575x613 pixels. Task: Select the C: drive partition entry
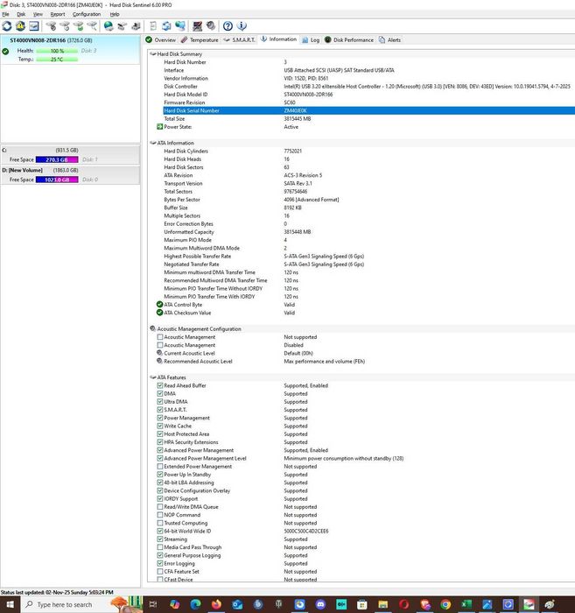pyautogui.click(x=70, y=155)
